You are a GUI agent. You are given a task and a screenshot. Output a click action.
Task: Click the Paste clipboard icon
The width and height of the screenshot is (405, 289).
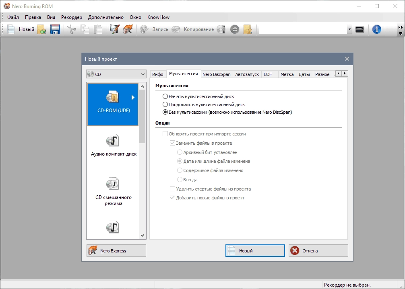(98, 29)
